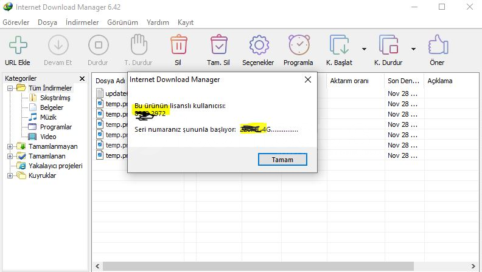Select the Tüm İndirmeler category
Screen dimensions: 482x272
click(50, 88)
